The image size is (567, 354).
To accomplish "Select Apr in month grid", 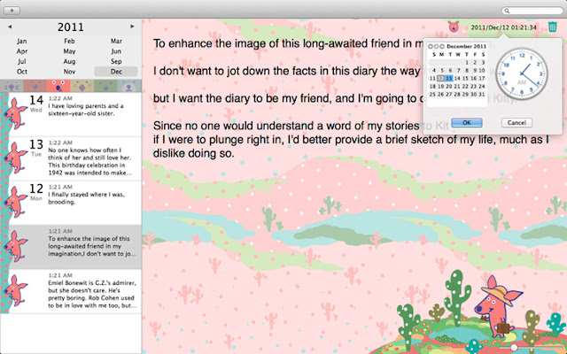I will point(21,51).
